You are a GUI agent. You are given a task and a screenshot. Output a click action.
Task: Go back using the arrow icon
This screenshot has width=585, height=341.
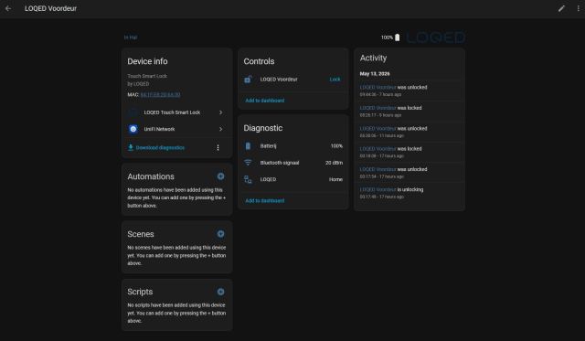(8, 8)
